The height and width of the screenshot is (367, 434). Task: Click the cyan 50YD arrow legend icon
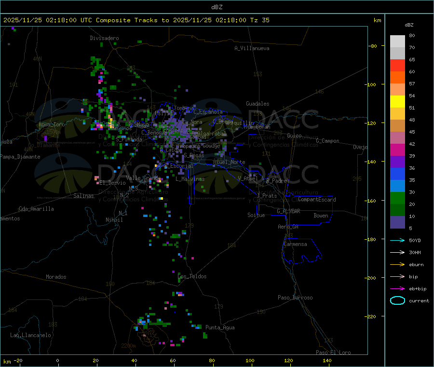[x=397, y=240]
